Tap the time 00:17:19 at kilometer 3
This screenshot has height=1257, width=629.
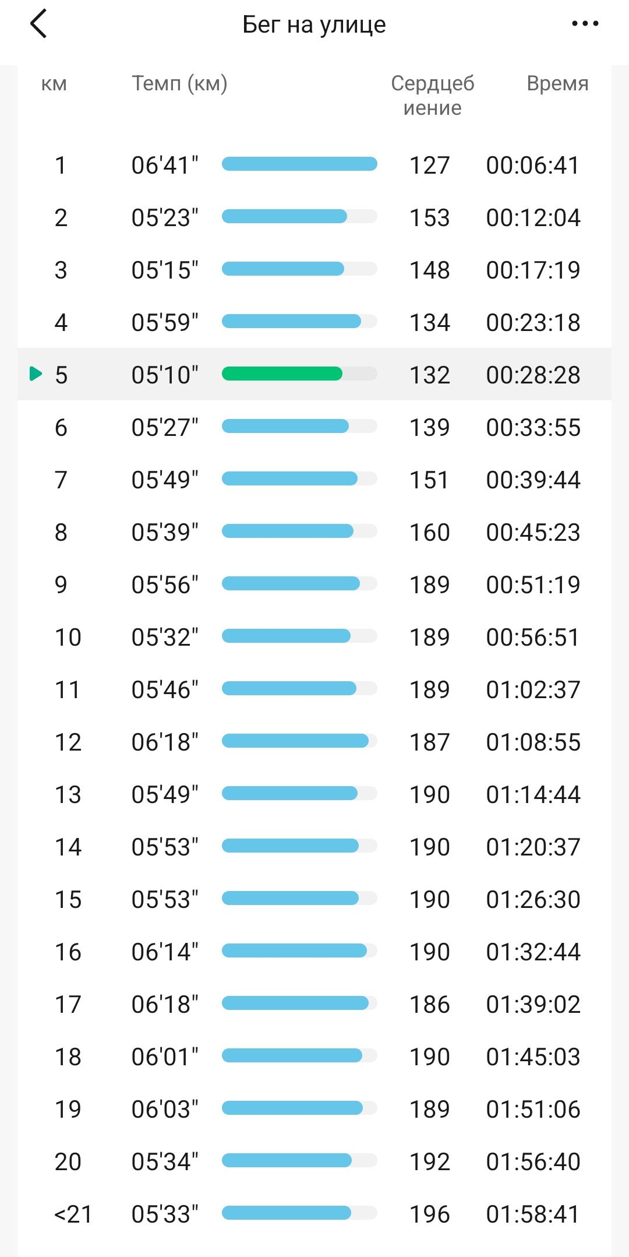point(533,270)
